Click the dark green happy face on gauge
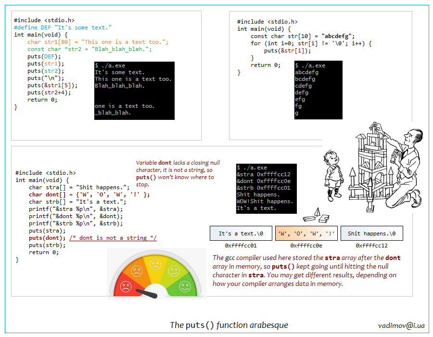This screenshot has height=337, width=433. click(x=185, y=287)
